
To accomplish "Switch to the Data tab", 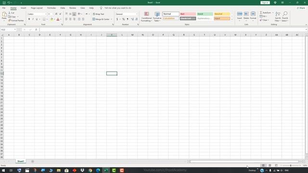I will click(x=63, y=8).
